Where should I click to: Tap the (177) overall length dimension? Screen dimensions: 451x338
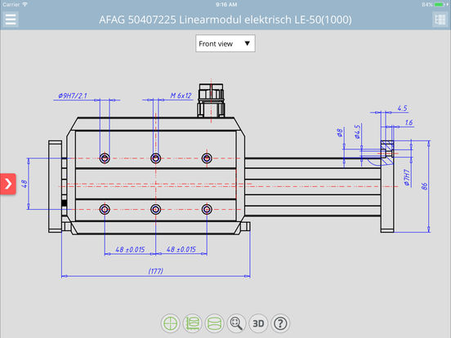pos(155,271)
